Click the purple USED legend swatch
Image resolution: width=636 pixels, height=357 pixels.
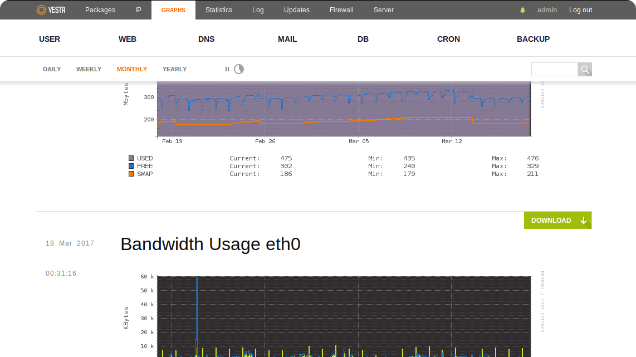click(x=130, y=158)
